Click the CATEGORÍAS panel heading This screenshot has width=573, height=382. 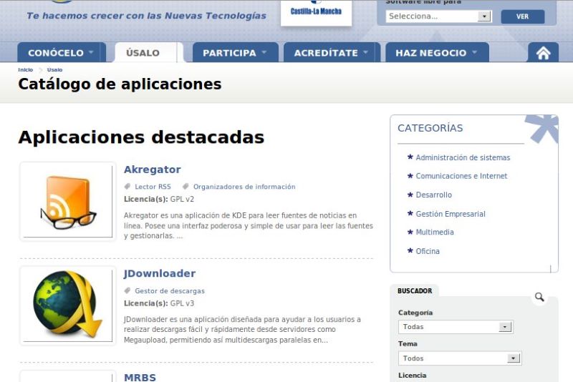430,128
